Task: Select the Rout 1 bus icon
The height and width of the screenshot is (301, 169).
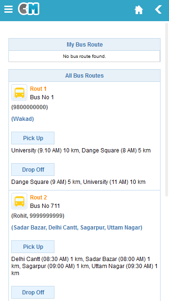Action: (x=19, y=92)
